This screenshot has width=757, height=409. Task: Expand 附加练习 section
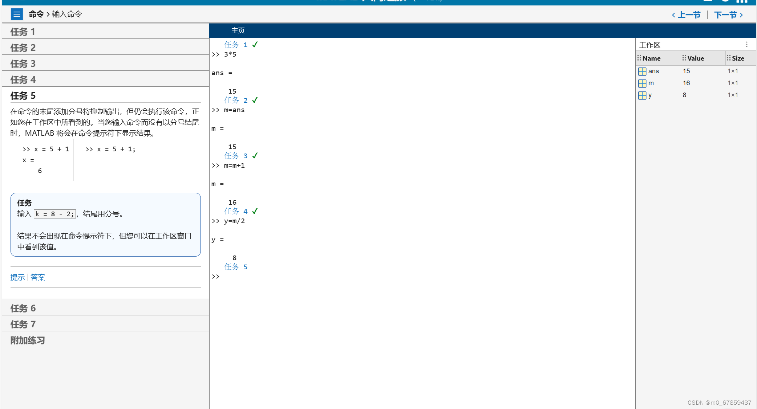coord(28,340)
